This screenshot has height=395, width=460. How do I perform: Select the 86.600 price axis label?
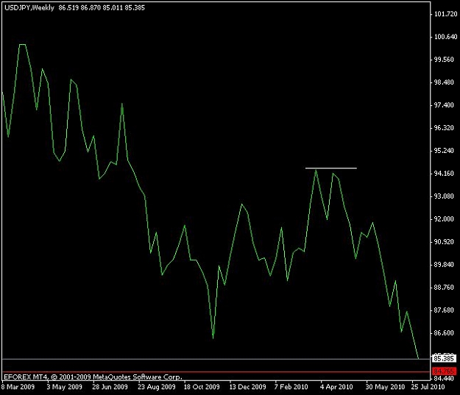coord(445,332)
